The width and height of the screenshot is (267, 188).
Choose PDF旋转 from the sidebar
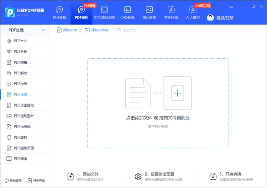(x=20, y=138)
